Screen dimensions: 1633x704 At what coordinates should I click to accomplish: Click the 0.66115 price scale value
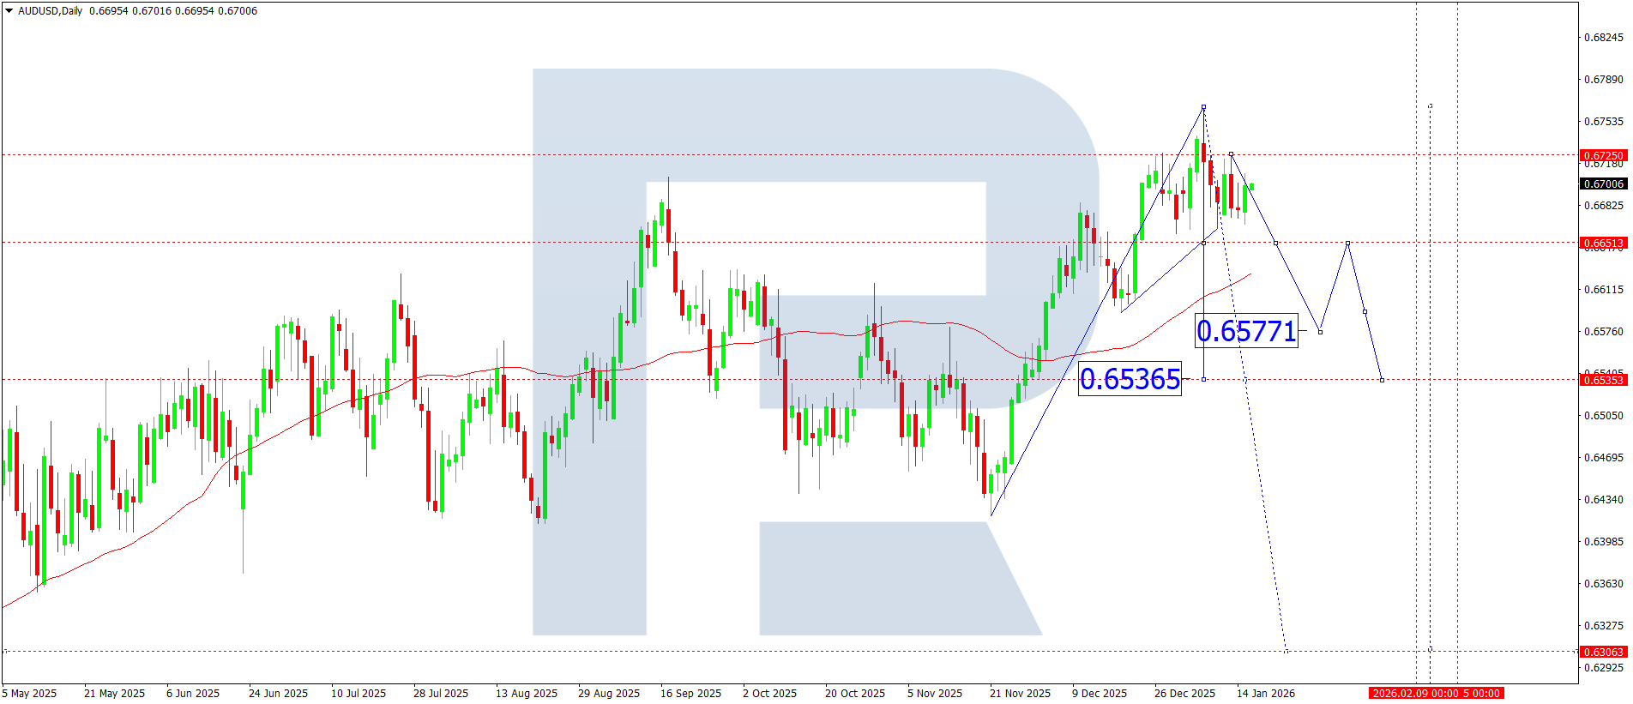(1603, 290)
